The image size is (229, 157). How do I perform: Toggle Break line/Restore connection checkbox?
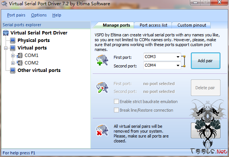coord(116,110)
